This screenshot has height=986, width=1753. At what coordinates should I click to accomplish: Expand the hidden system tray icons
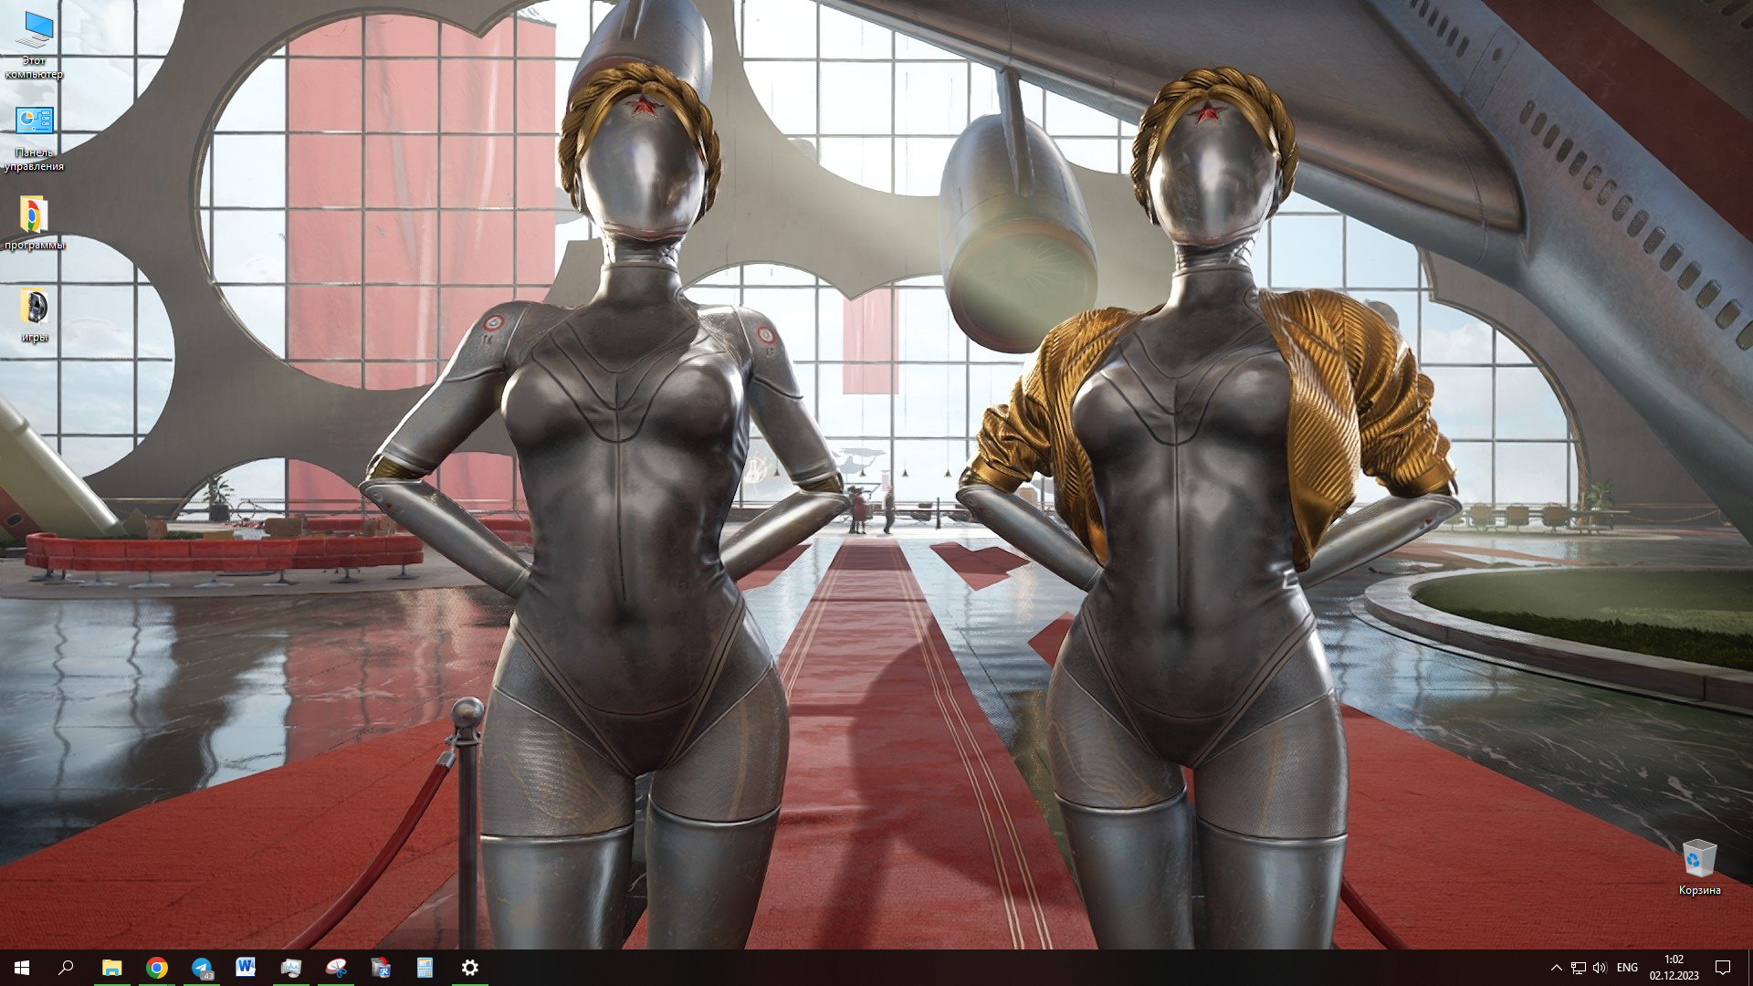point(1556,968)
